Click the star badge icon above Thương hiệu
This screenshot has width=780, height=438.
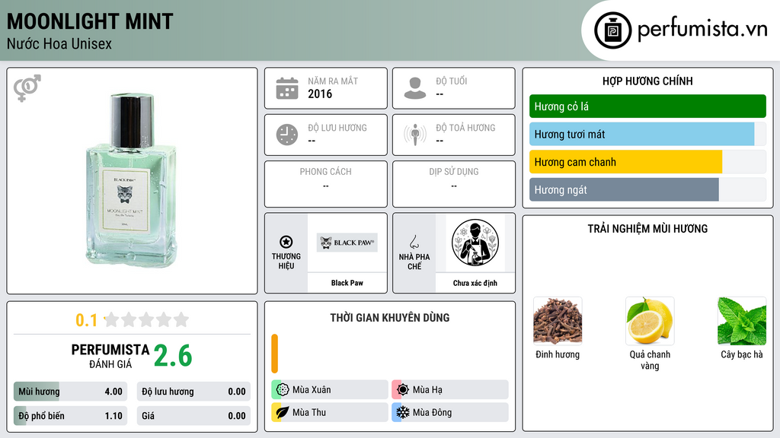coord(286,242)
